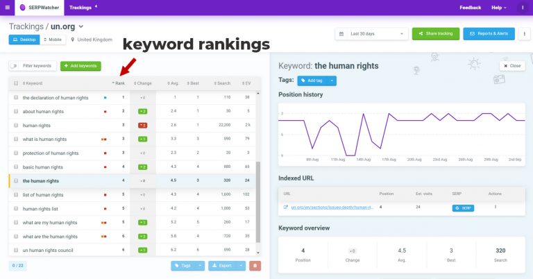Click the user account menu icon in header
This screenshot has height=279, width=533.
(x=522, y=8)
